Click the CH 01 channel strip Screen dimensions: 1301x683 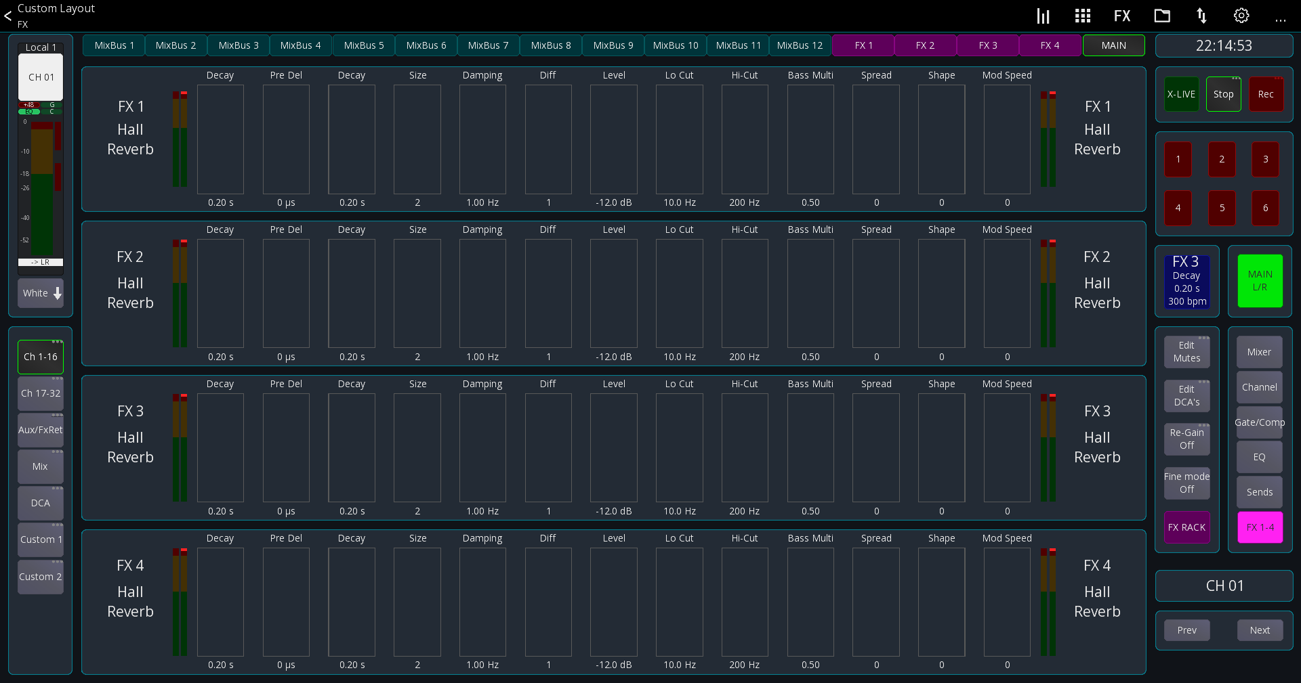41,77
